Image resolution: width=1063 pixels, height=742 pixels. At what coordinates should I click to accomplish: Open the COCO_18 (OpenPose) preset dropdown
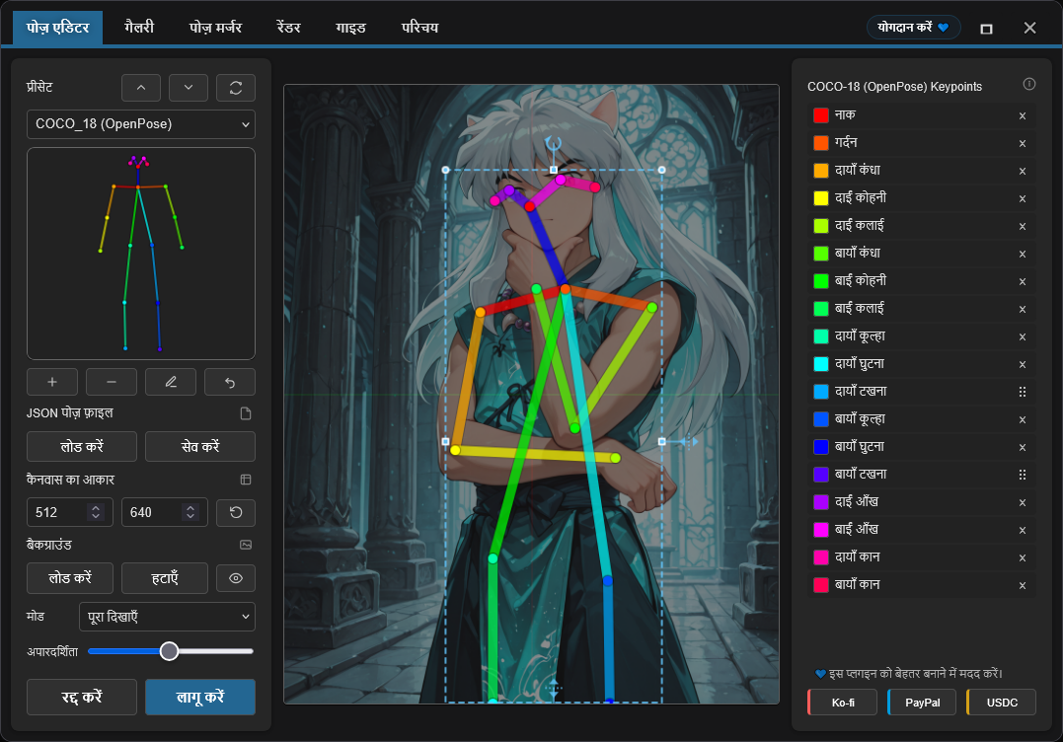click(141, 124)
